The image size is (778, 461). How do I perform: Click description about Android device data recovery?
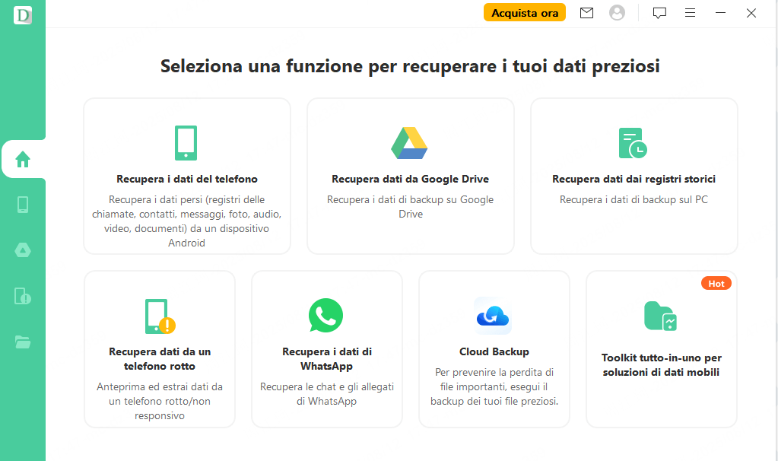coord(186,221)
